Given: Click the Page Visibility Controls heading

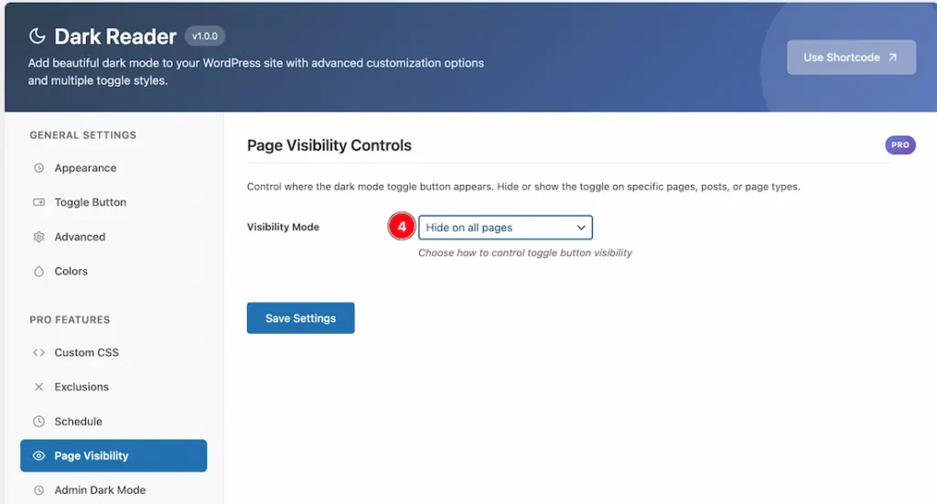Looking at the screenshot, I should [x=329, y=145].
